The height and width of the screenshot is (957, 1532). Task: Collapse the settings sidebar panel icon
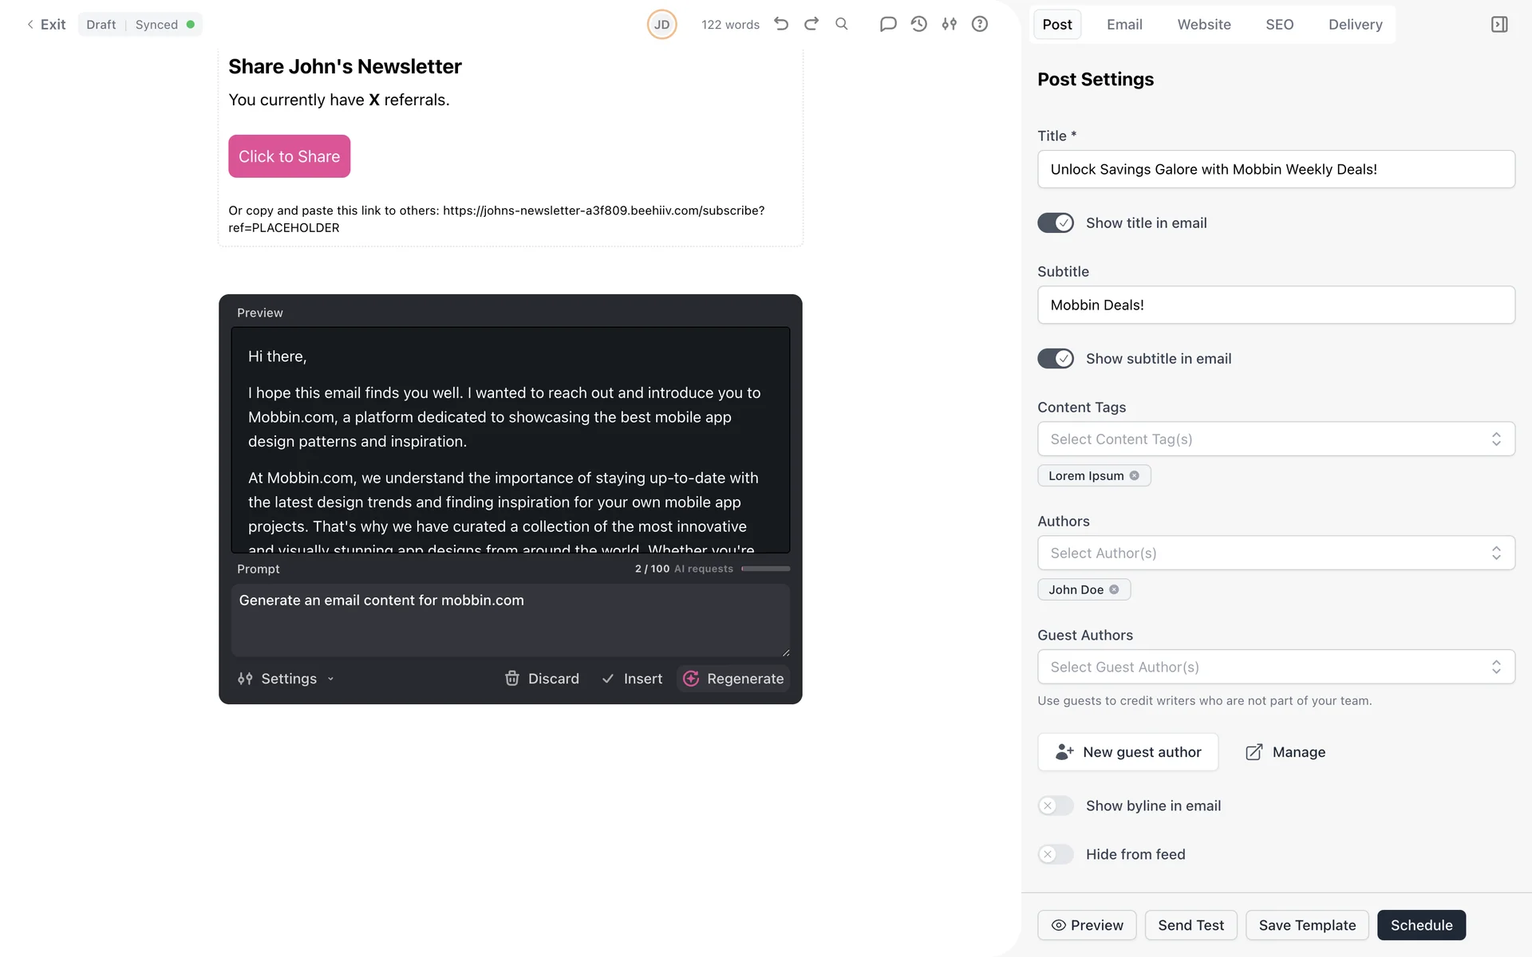tap(1499, 25)
